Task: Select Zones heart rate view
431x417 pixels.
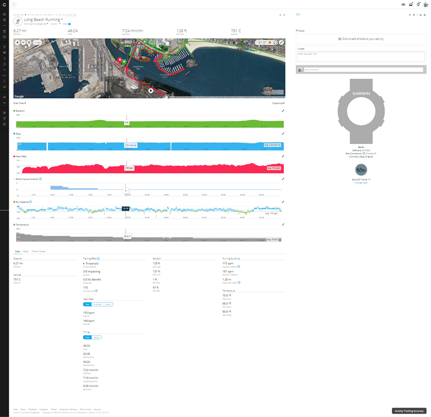Action: (x=109, y=304)
